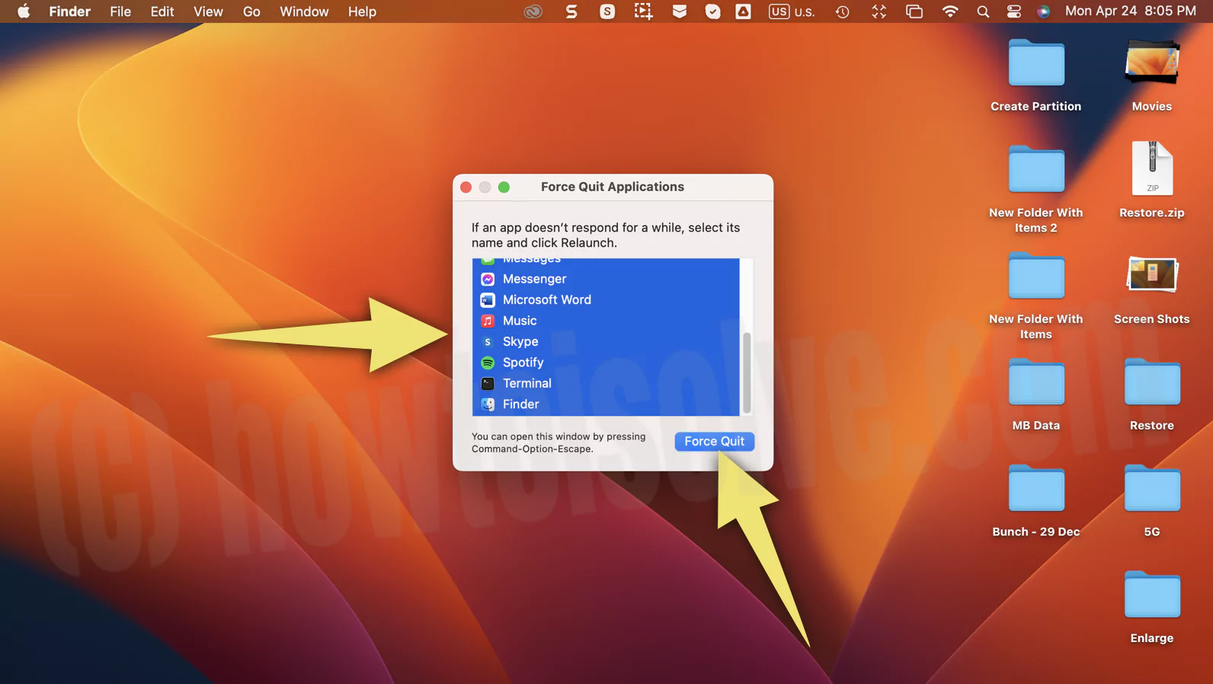Image resolution: width=1213 pixels, height=684 pixels.
Task: Click the Skype status icon in menu bar
Action: [607, 11]
